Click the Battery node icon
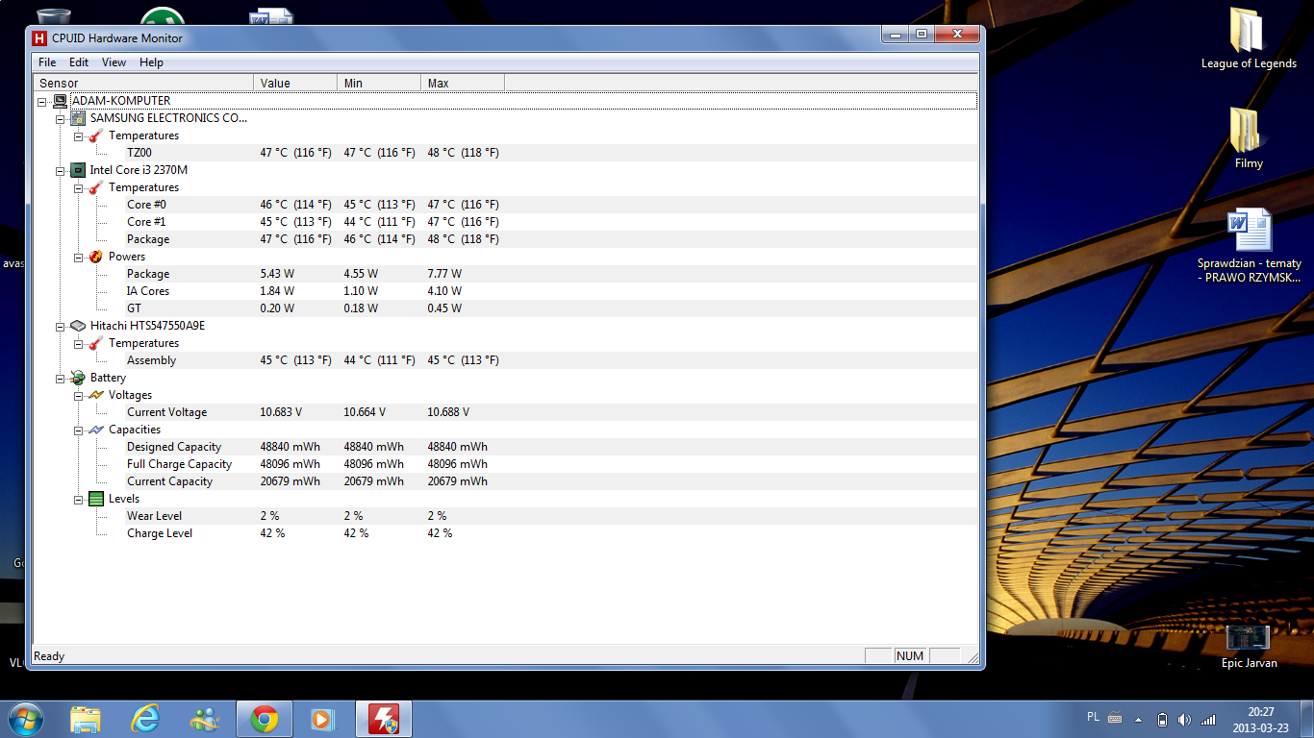Image resolution: width=1314 pixels, height=738 pixels. pos(78,378)
